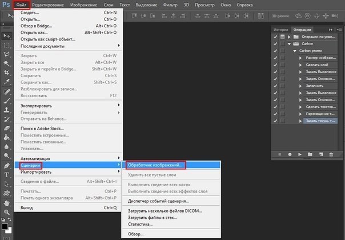Viewport: 345px width, 240px height.
Task: Click the foreground color swatch
Action: click(x=5, y=226)
